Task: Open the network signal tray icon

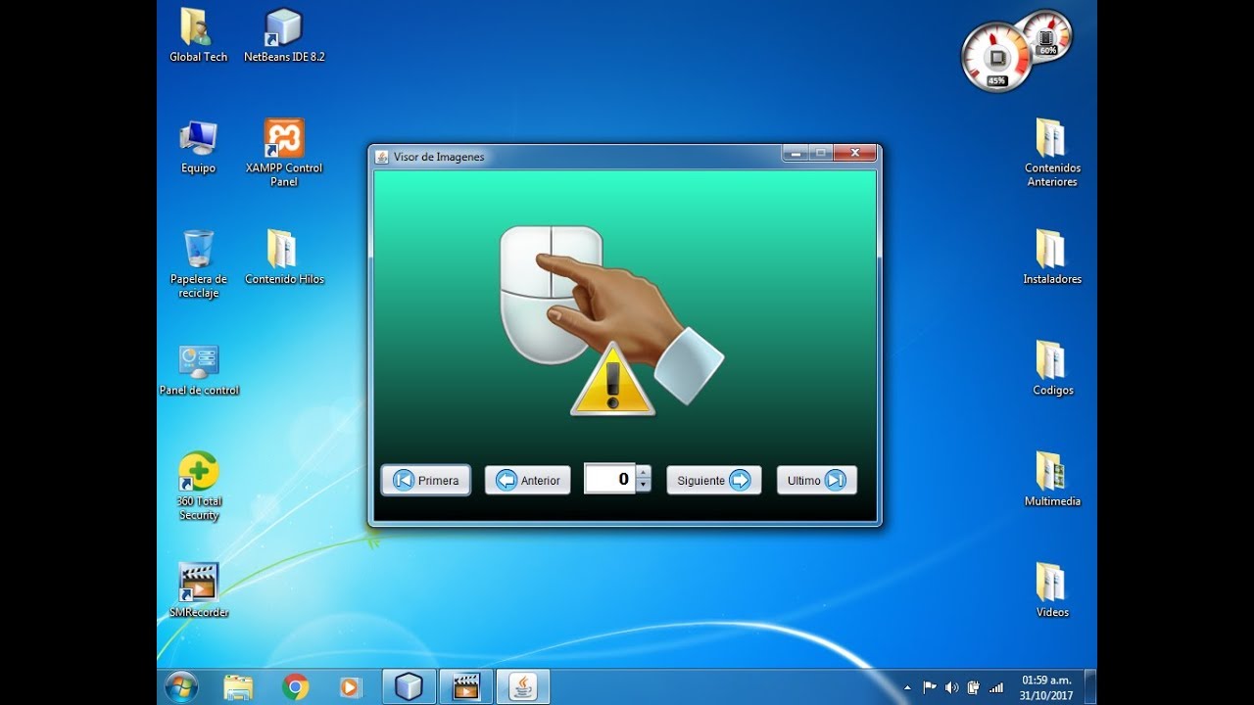Action: pos(996,687)
